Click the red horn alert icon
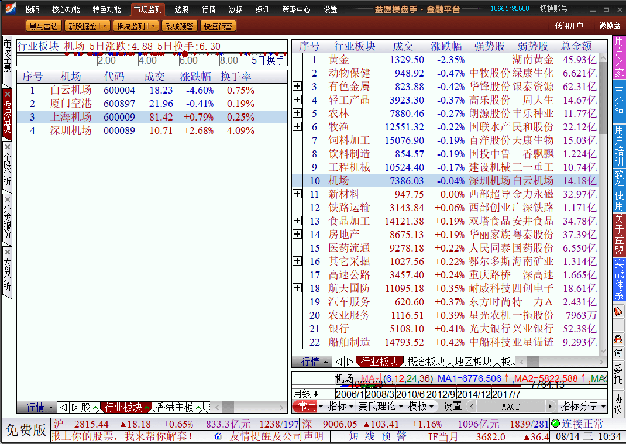The height and width of the screenshot is (444, 626). [618, 311]
